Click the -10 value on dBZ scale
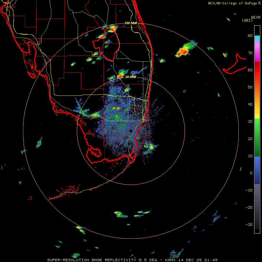Screen dimensions: 262x262 coord(249,190)
